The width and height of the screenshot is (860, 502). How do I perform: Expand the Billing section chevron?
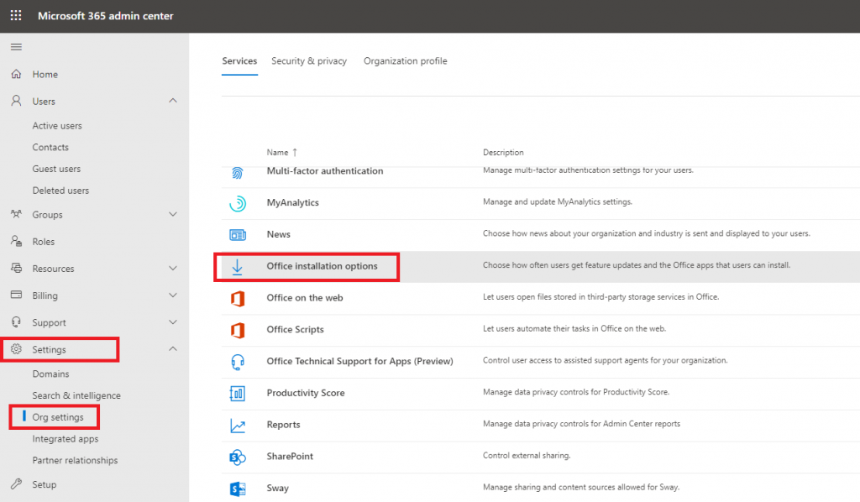pyautogui.click(x=173, y=295)
